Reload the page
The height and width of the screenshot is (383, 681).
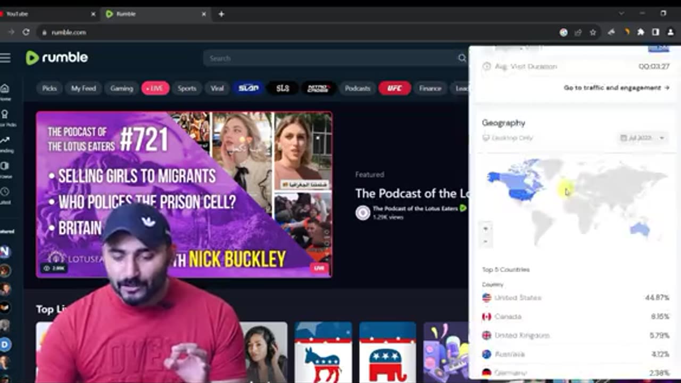click(26, 32)
